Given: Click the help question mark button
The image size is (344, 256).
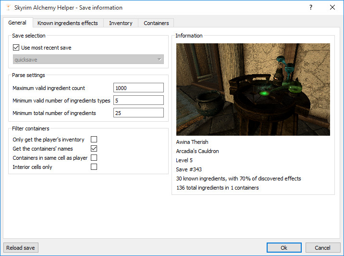Looking at the screenshot, I should click(311, 8).
